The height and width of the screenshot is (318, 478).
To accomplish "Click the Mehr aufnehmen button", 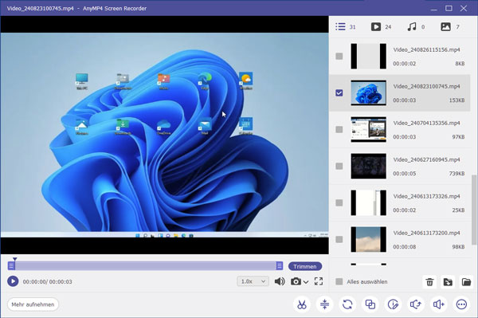I will click(x=33, y=304).
